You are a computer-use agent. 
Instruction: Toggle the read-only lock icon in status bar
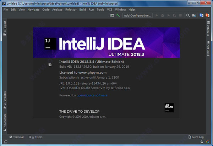click(202, 142)
